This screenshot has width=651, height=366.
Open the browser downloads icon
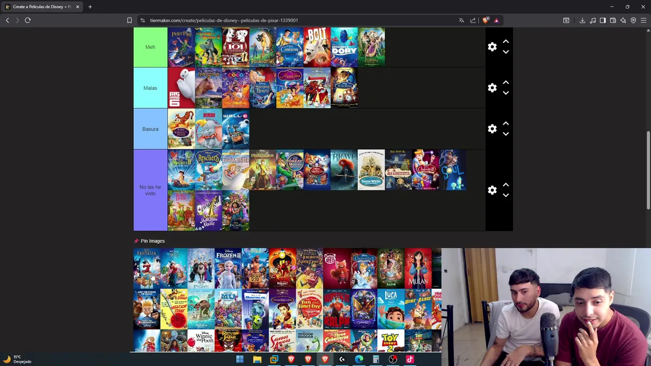tap(582, 20)
